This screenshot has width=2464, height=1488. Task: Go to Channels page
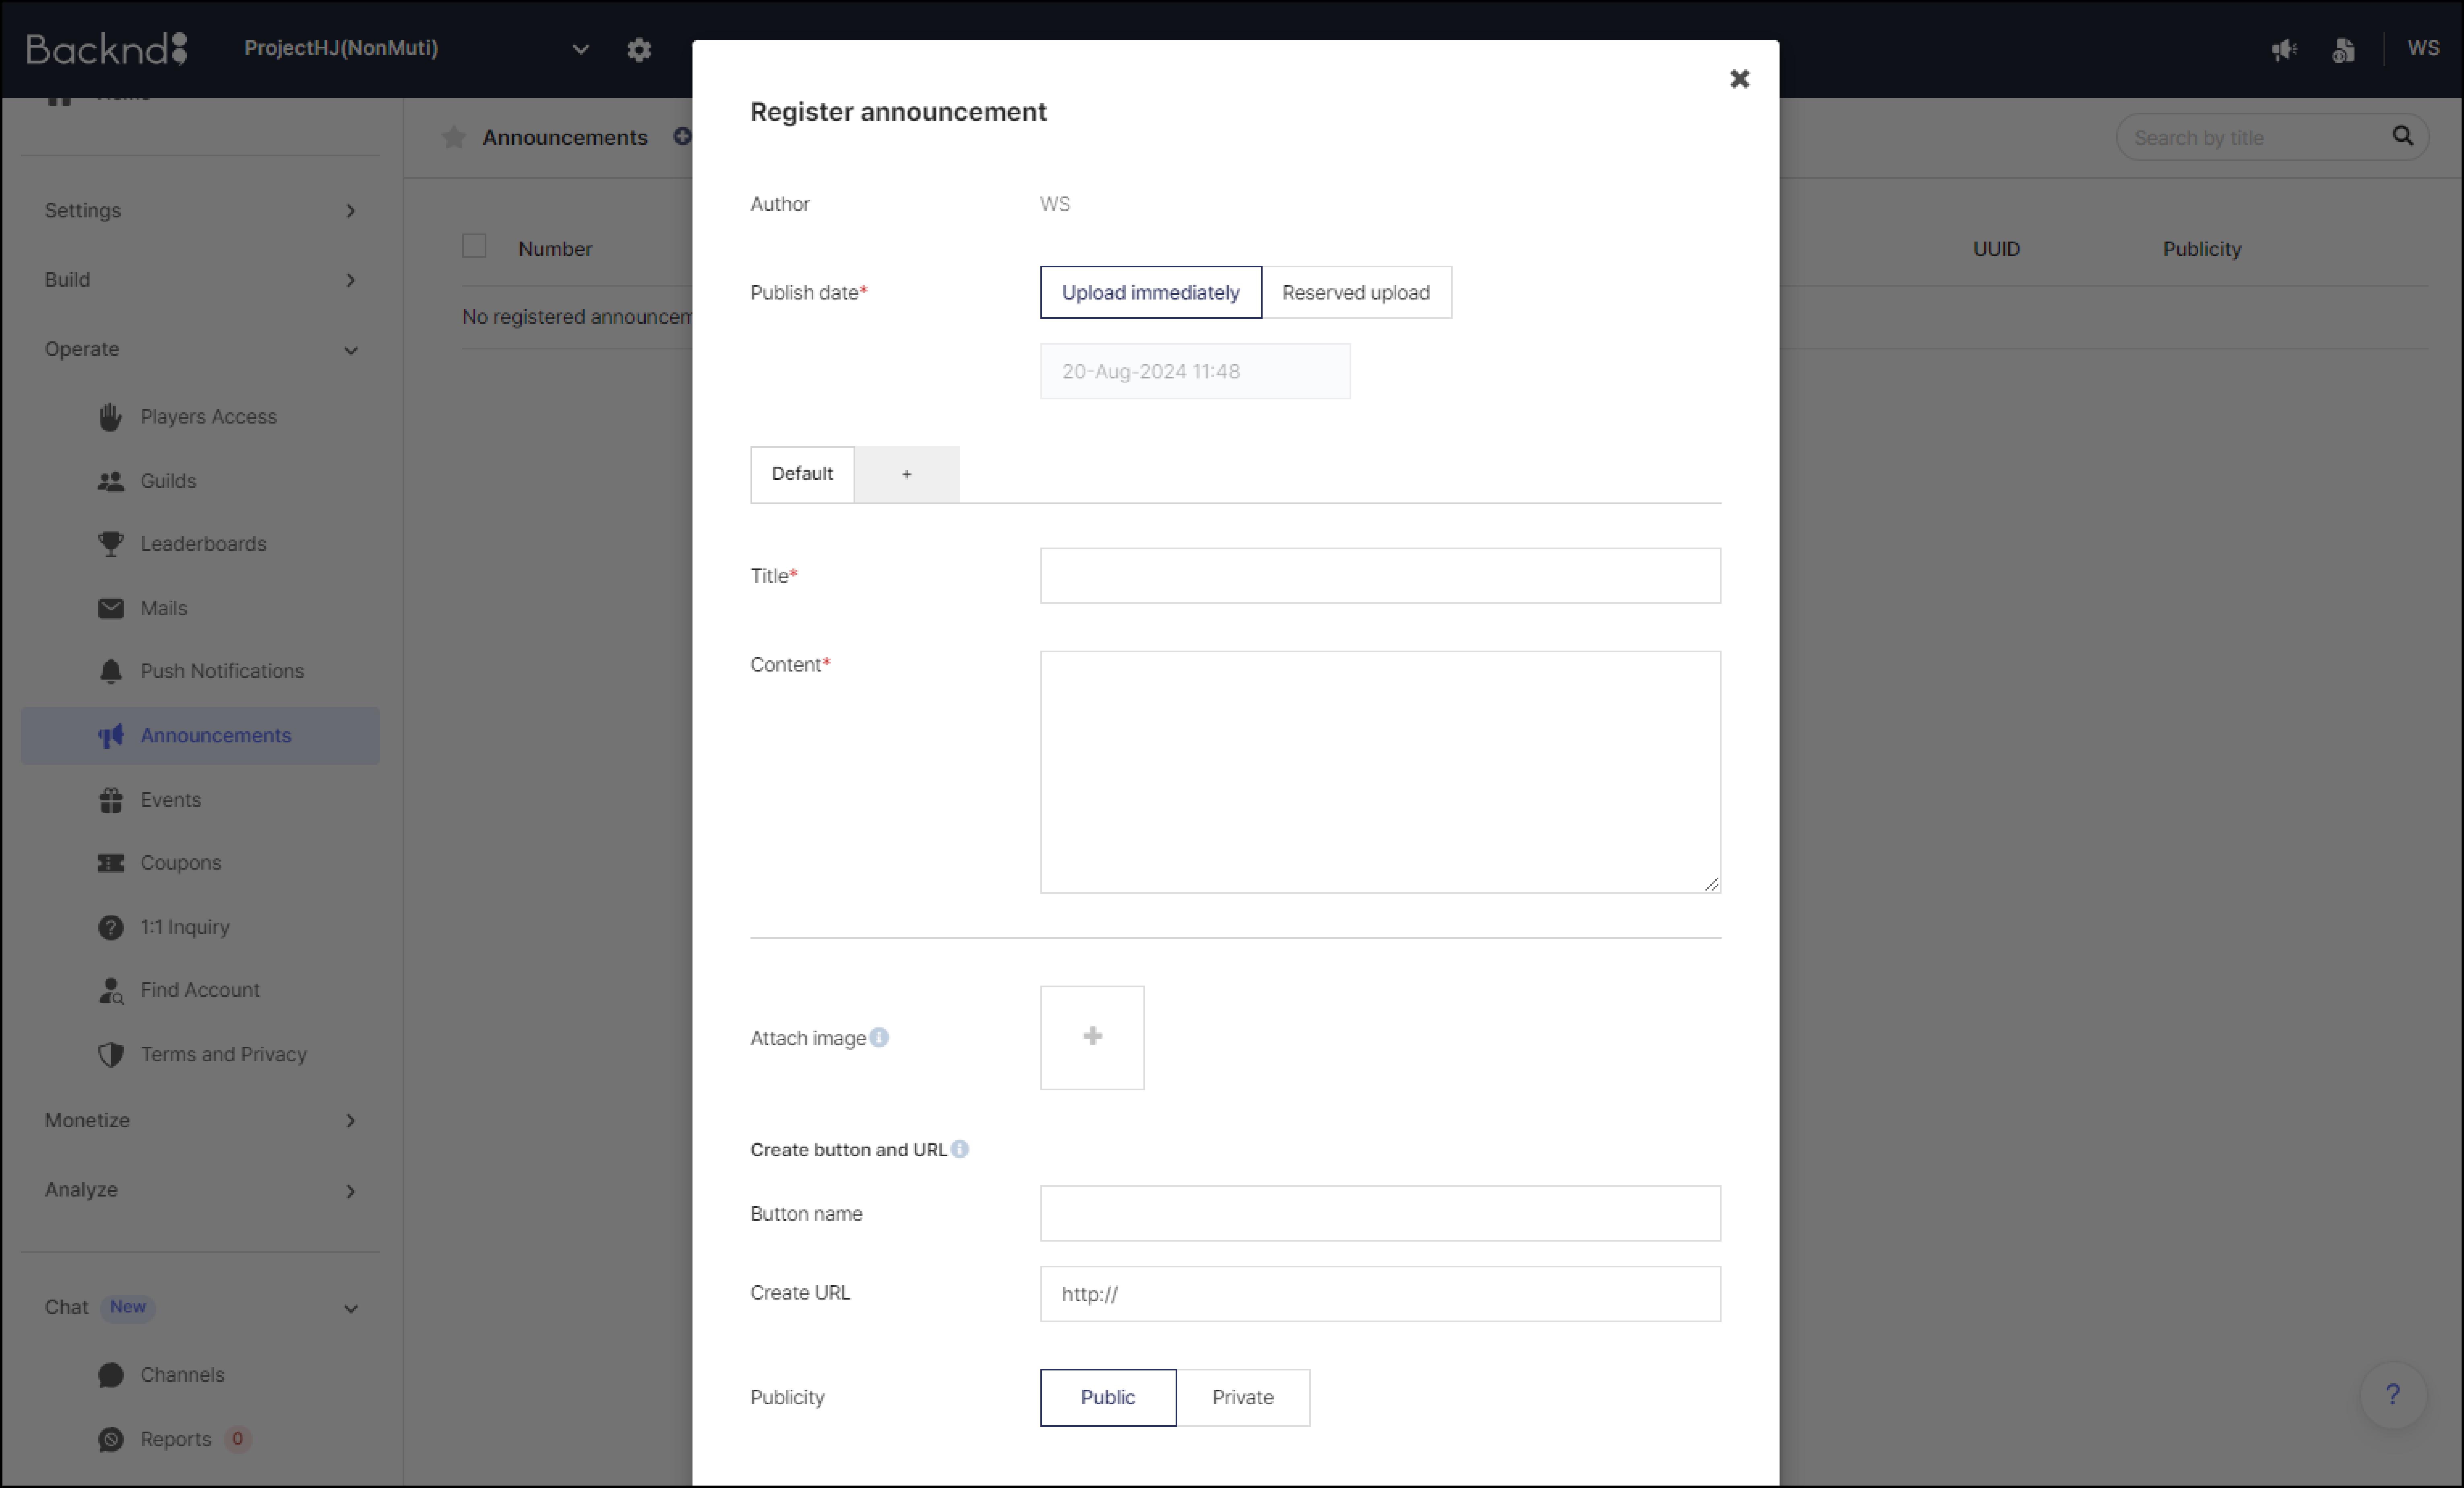[182, 1375]
